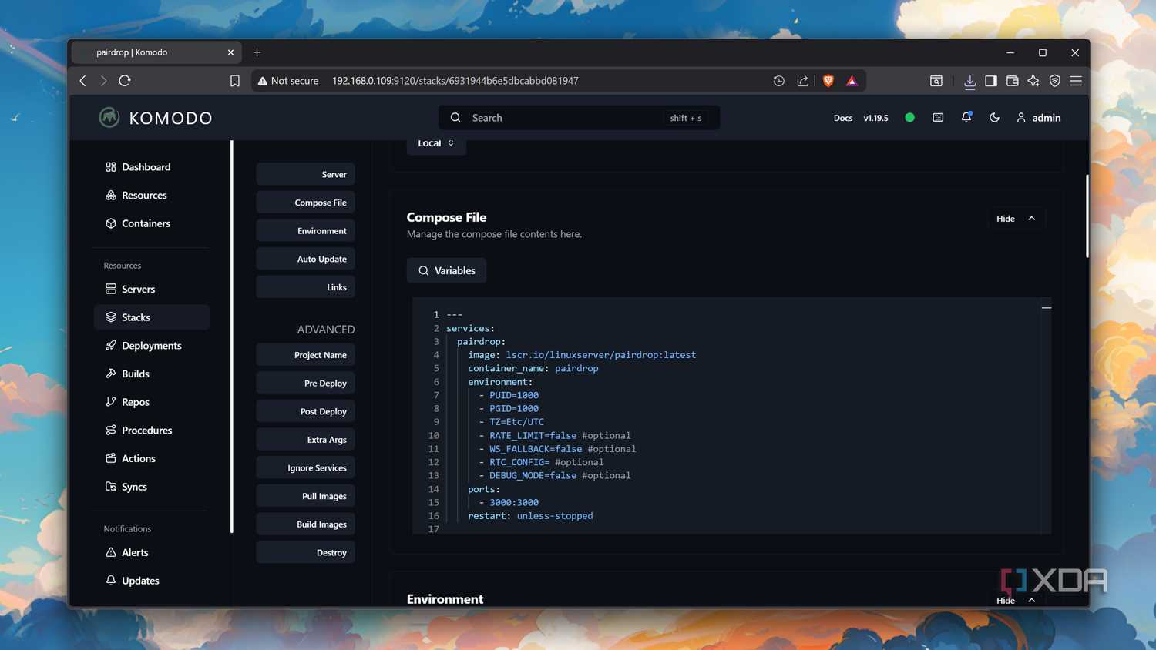This screenshot has height=650, width=1156.
Task: Open Resources in the sidebar
Action: [x=151, y=196]
